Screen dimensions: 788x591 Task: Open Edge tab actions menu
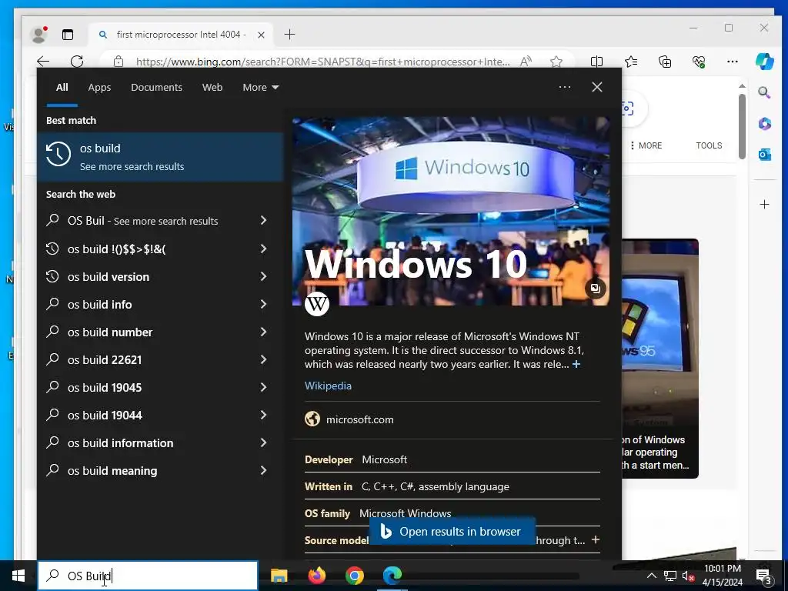coord(68,35)
